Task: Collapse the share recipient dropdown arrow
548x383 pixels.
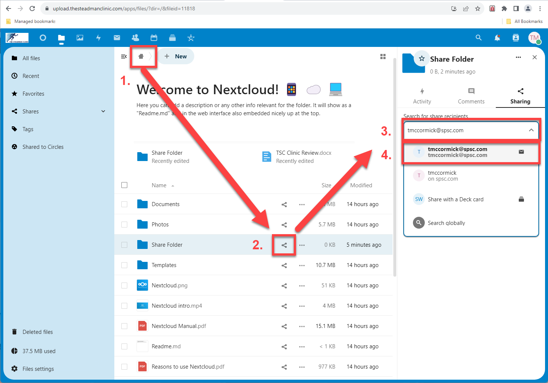Action: [x=531, y=130]
